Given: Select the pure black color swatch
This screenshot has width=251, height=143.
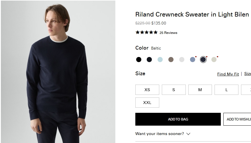Looking at the screenshot, I should pos(139,60).
